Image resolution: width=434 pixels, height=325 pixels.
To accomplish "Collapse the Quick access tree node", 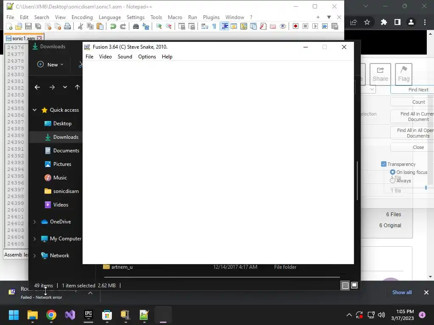I will (35, 110).
